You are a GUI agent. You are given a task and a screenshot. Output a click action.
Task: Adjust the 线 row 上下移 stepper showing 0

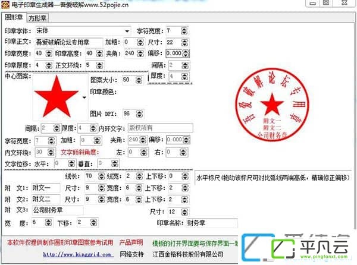[185, 176]
